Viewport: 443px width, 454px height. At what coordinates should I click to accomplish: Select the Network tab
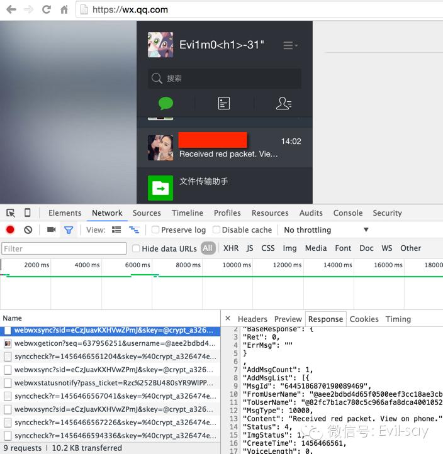click(x=107, y=213)
